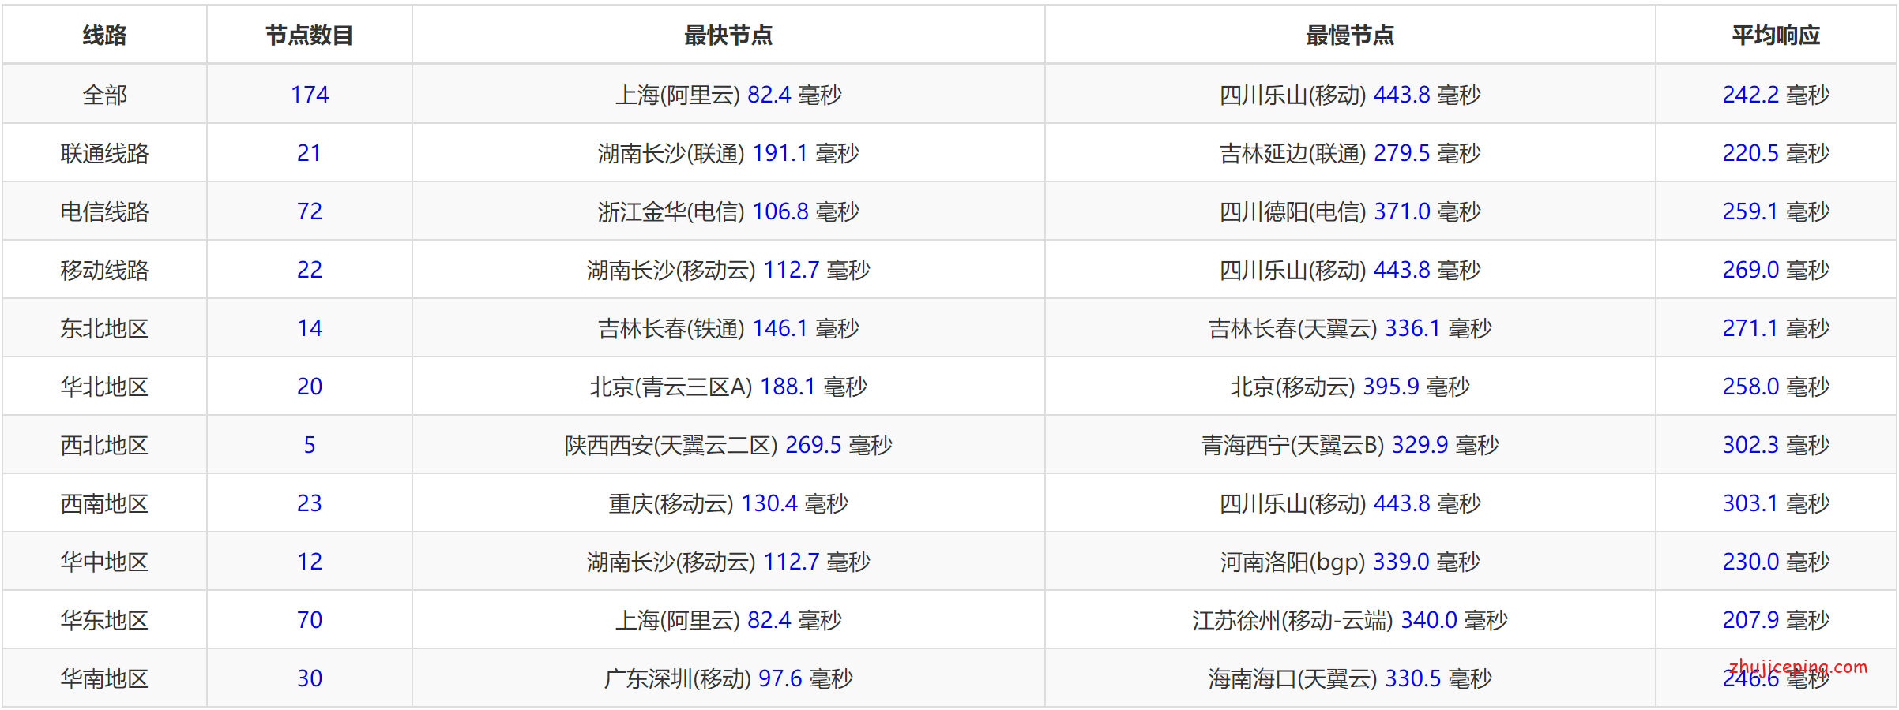Click average response 302.3 毫秒
The width and height of the screenshot is (1899, 710).
(1776, 445)
